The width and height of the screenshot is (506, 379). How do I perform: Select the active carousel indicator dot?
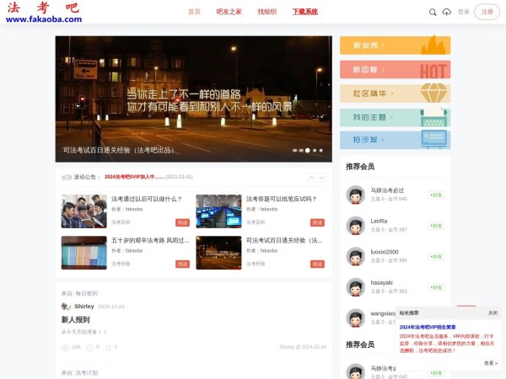(308, 150)
